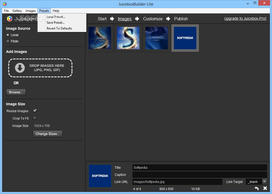Minimize the JuiceboxBuilder-Lite window

pyautogui.click(x=248, y=3)
